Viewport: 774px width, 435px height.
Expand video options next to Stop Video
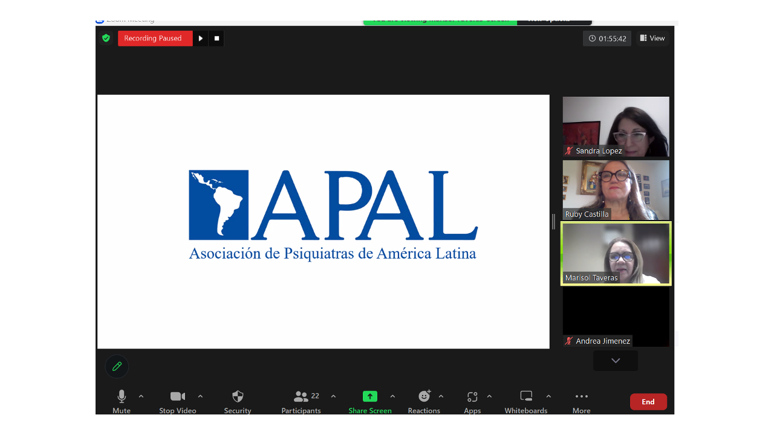pyautogui.click(x=200, y=396)
